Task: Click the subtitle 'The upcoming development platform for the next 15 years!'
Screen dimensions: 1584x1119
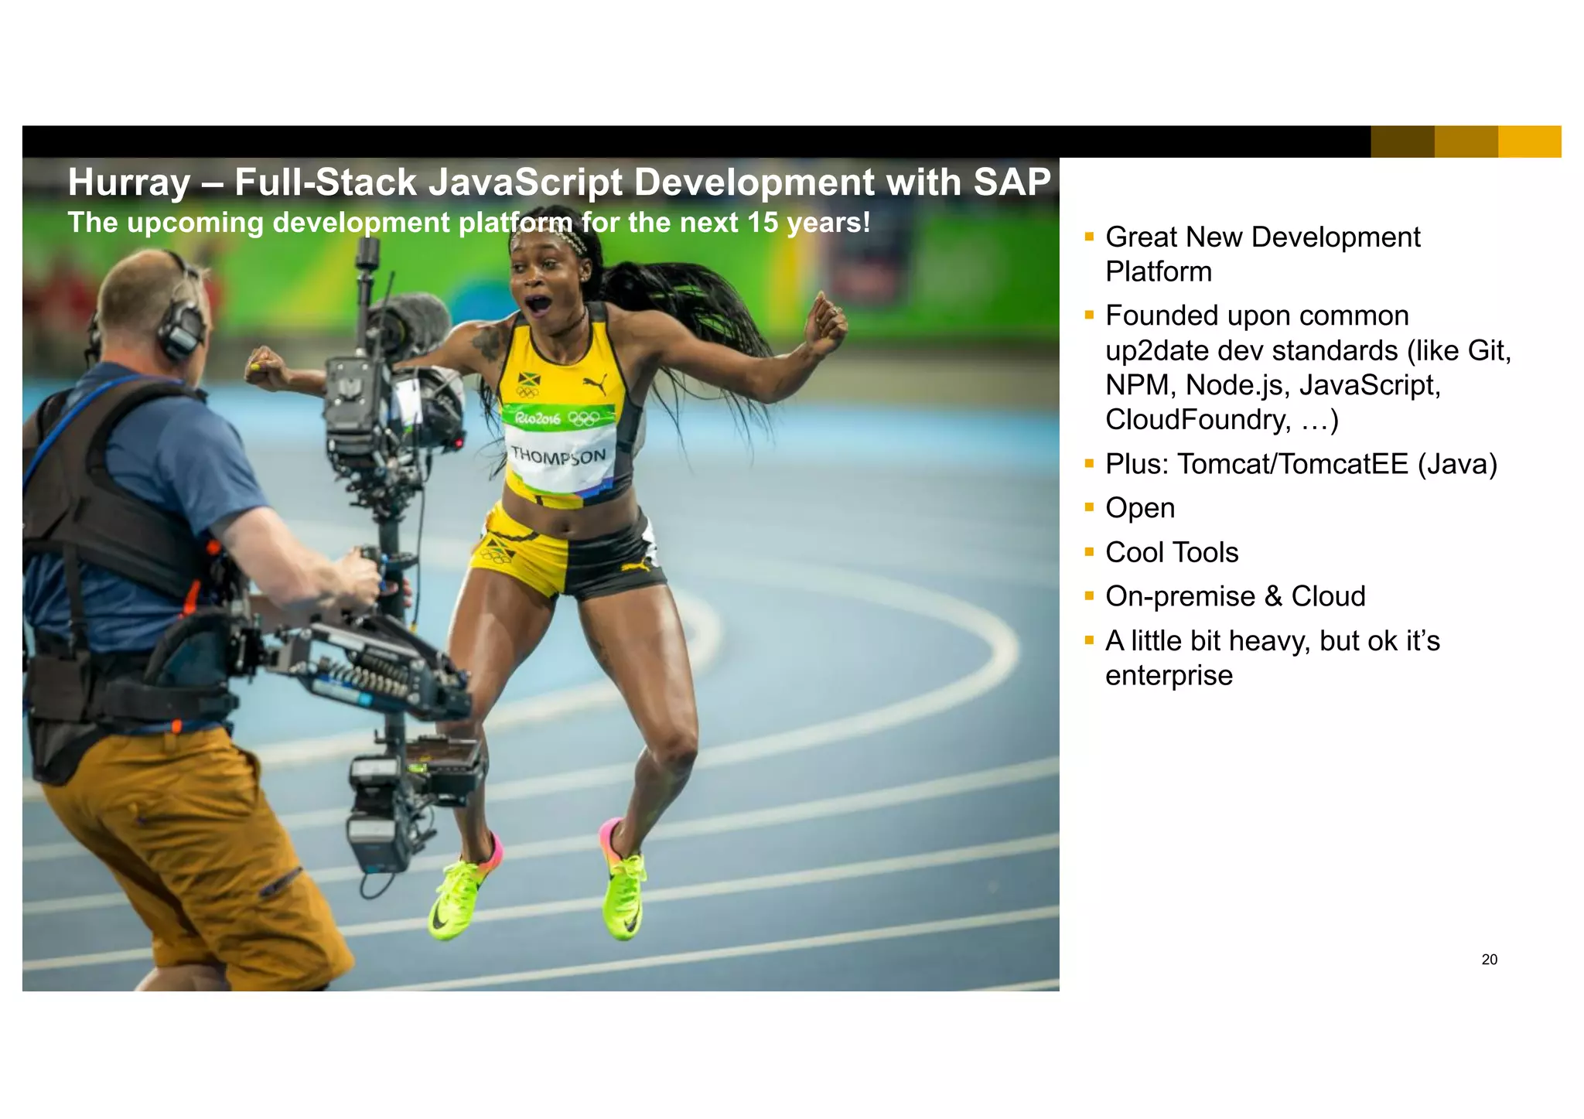Action: (469, 223)
